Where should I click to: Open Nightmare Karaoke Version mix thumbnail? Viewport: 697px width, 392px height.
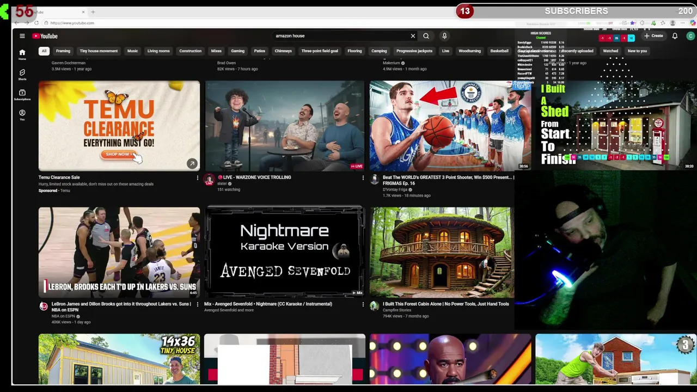point(284,252)
